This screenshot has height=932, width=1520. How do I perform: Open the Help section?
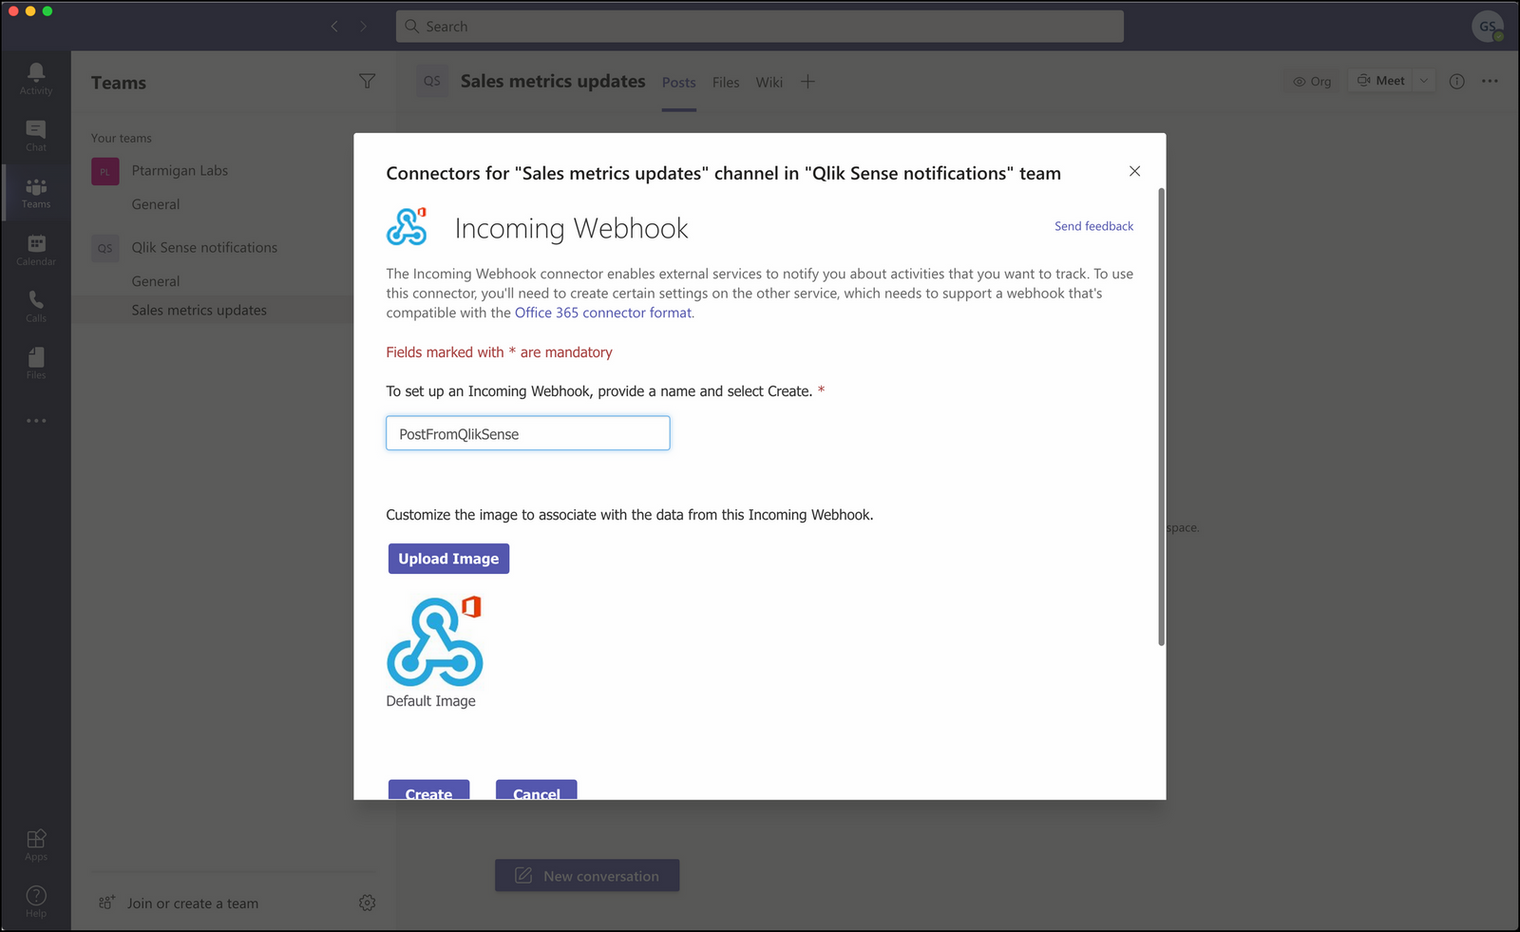(35, 900)
